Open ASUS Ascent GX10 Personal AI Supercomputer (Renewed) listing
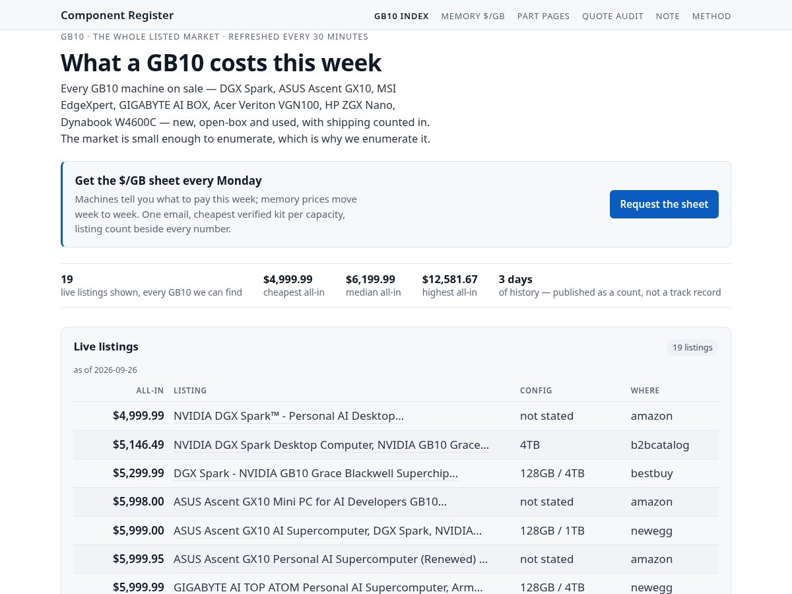 tap(331, 559)
